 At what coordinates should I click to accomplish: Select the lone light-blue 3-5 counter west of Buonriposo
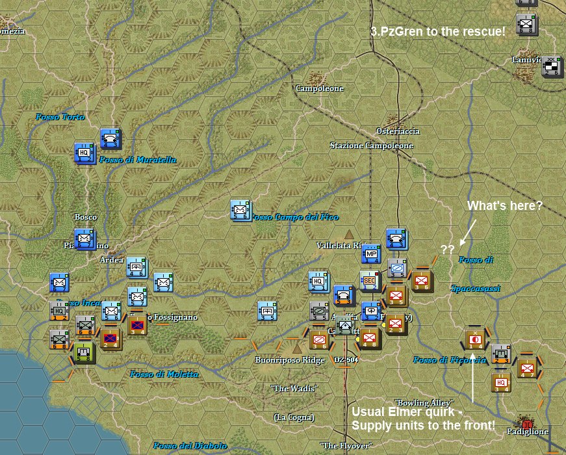[267, 311]
